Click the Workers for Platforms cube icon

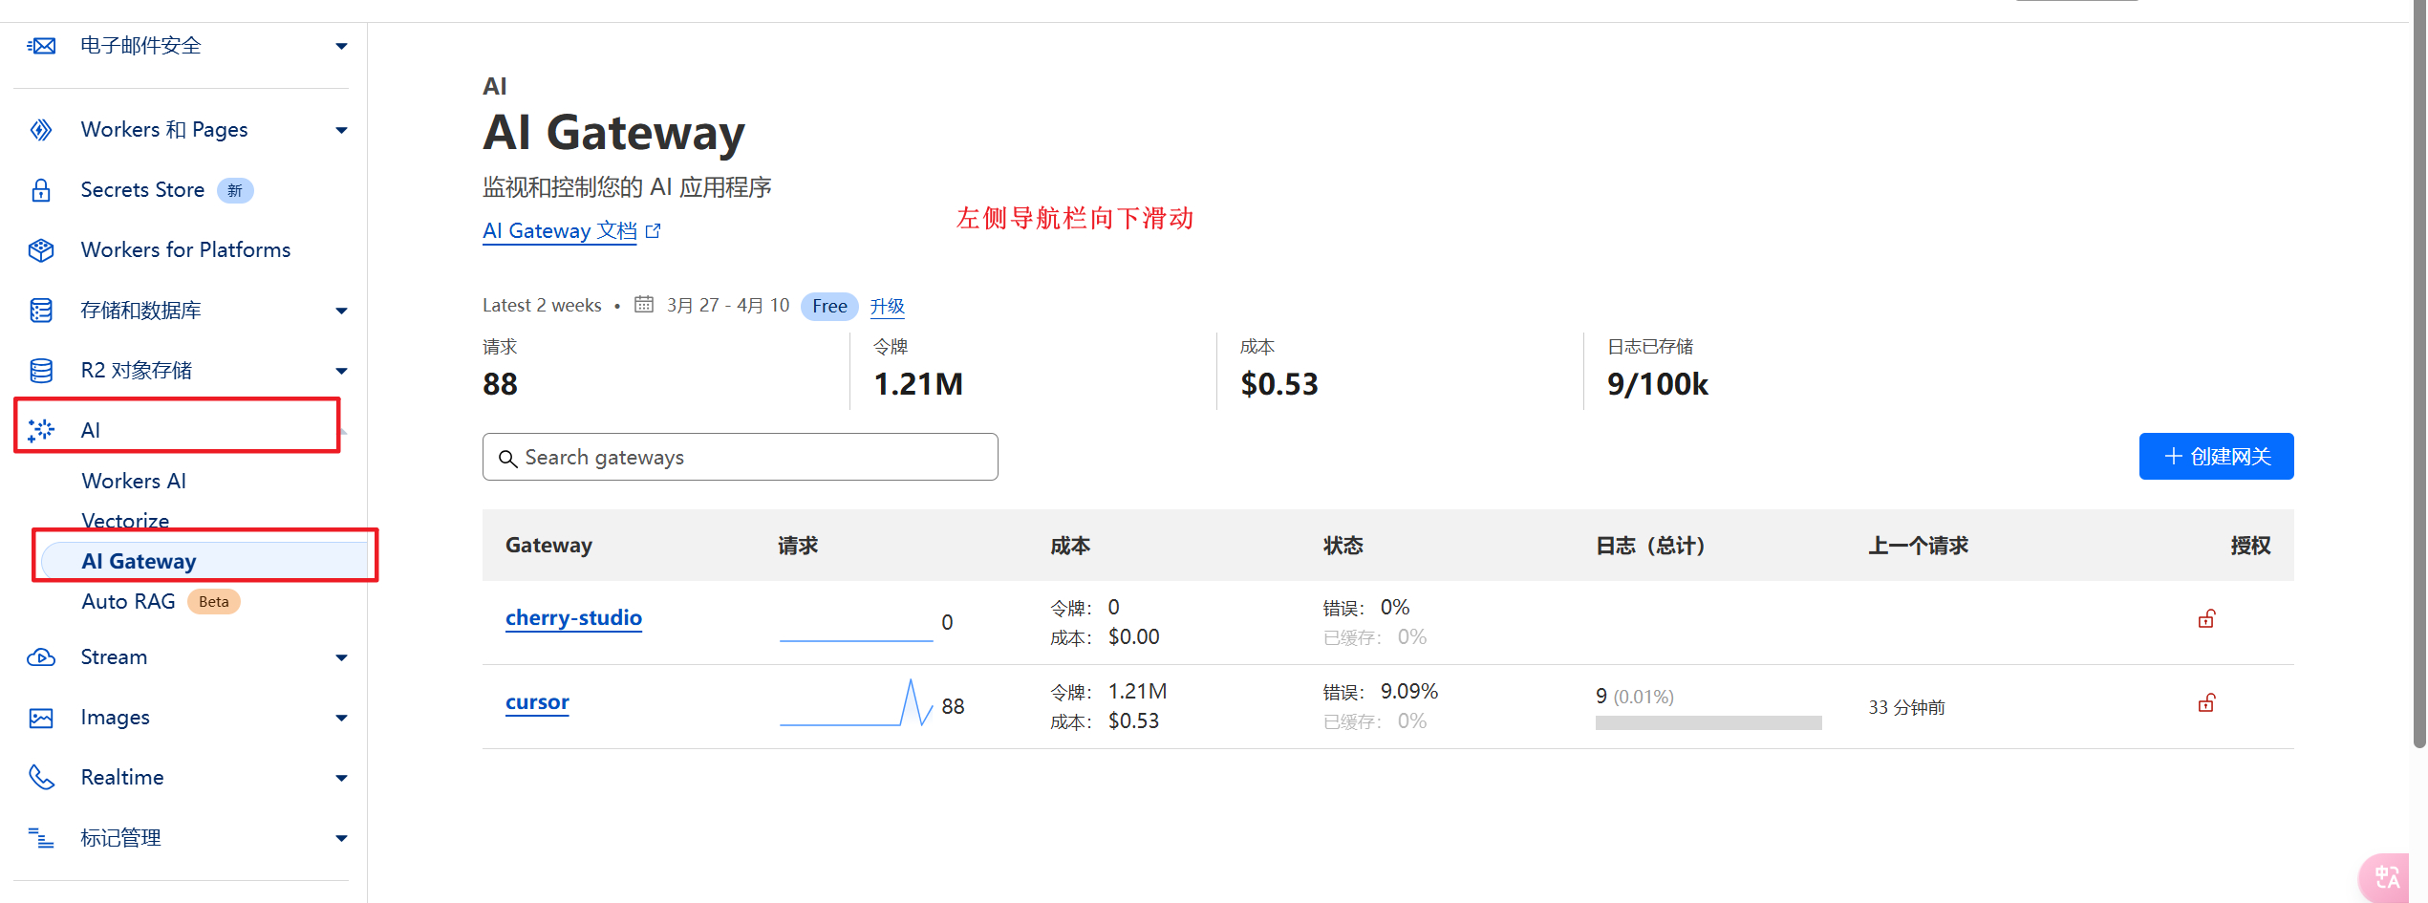pos(41,250)
